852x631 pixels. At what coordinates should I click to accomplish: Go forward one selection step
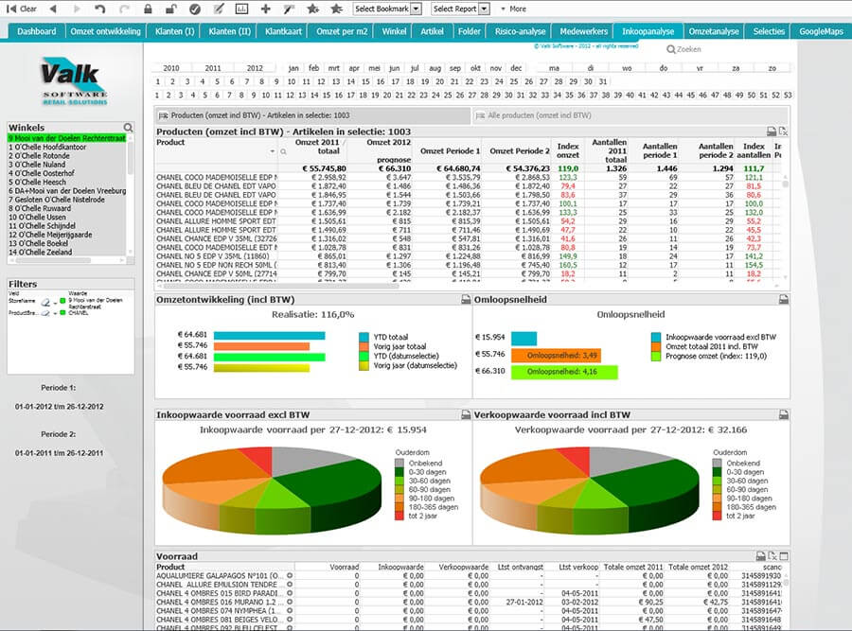(77, 9)
